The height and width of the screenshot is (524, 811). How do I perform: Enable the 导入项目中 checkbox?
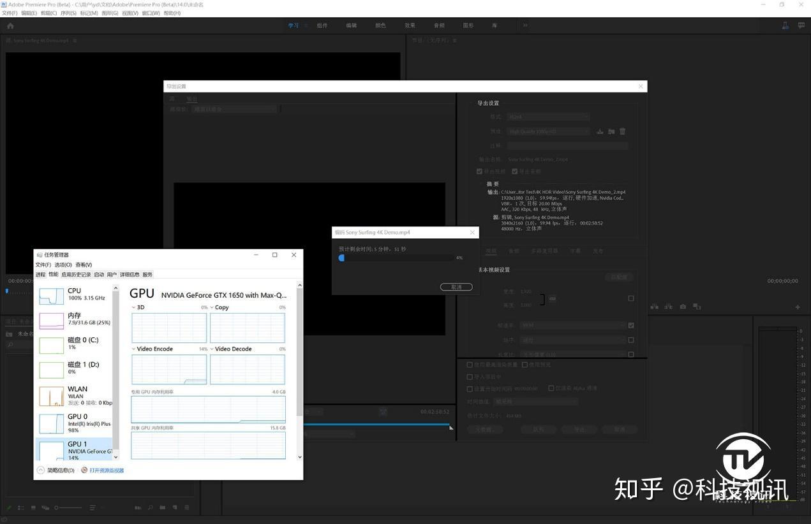pos(470,377)
